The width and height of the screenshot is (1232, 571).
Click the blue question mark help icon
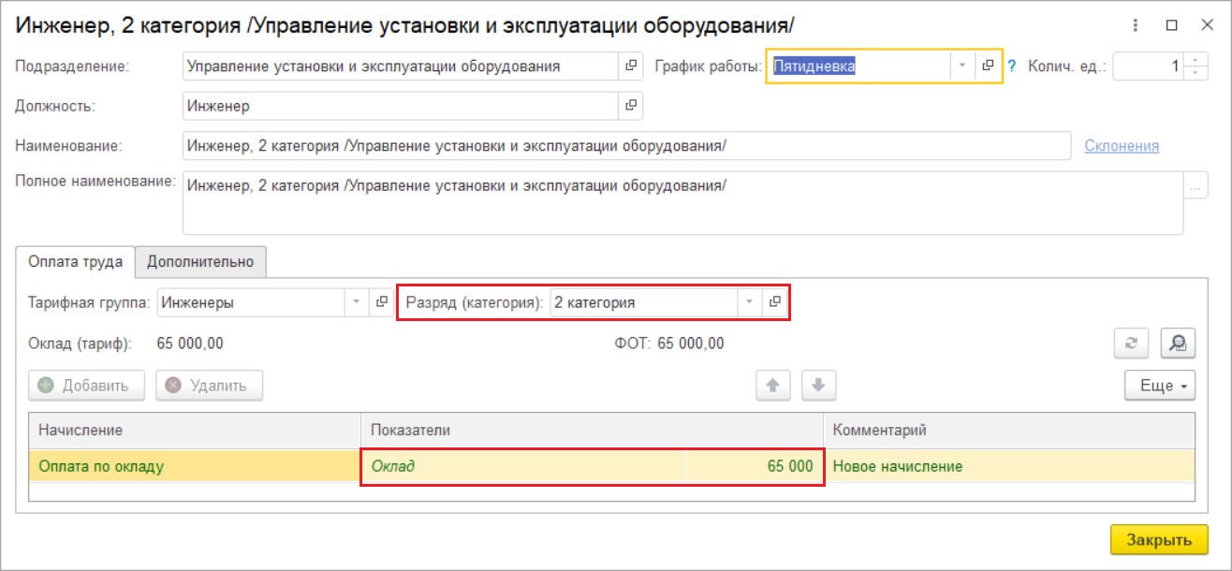(1011, 66)
